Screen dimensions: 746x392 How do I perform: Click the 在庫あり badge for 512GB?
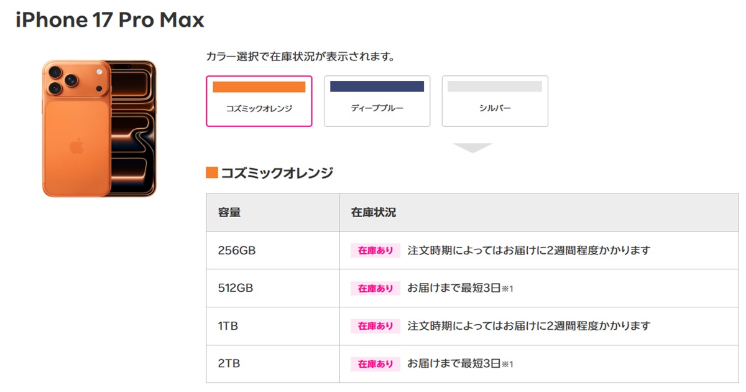coord(375,288)
